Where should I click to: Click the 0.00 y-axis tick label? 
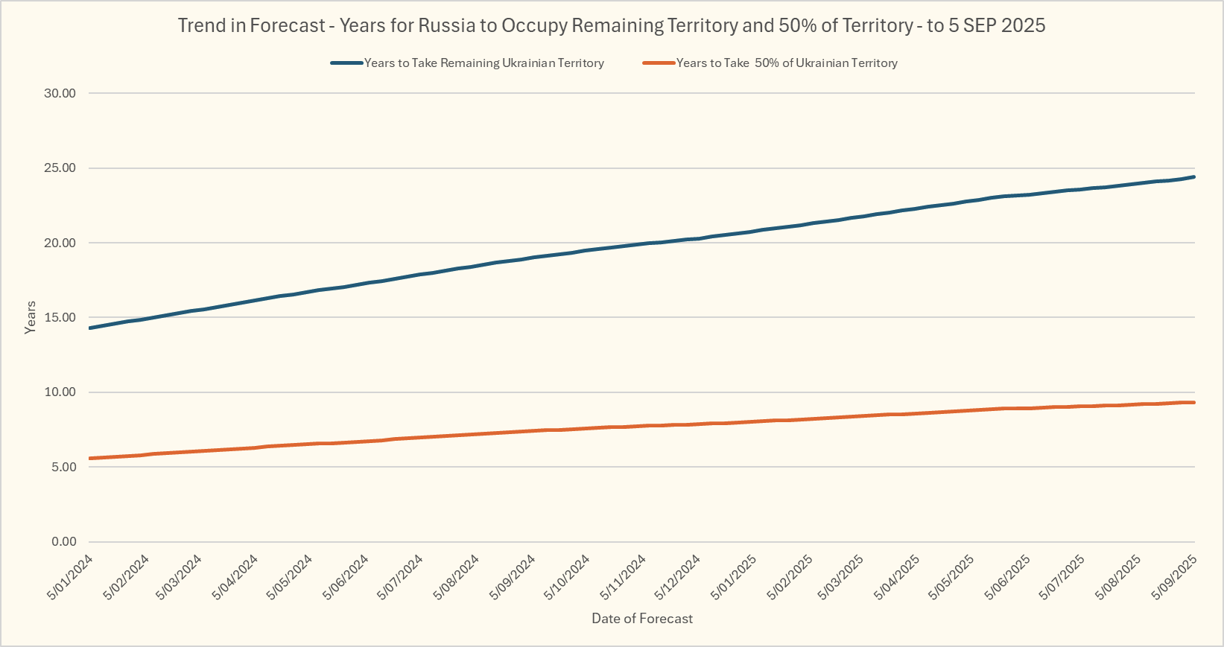pyautogui.click(x=63, y=542)
